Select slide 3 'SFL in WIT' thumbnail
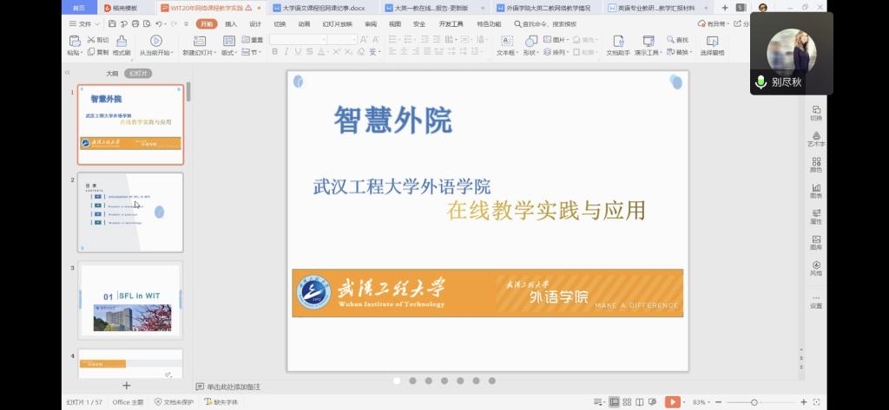The image size is (889, 410). [x=130, y=300]
